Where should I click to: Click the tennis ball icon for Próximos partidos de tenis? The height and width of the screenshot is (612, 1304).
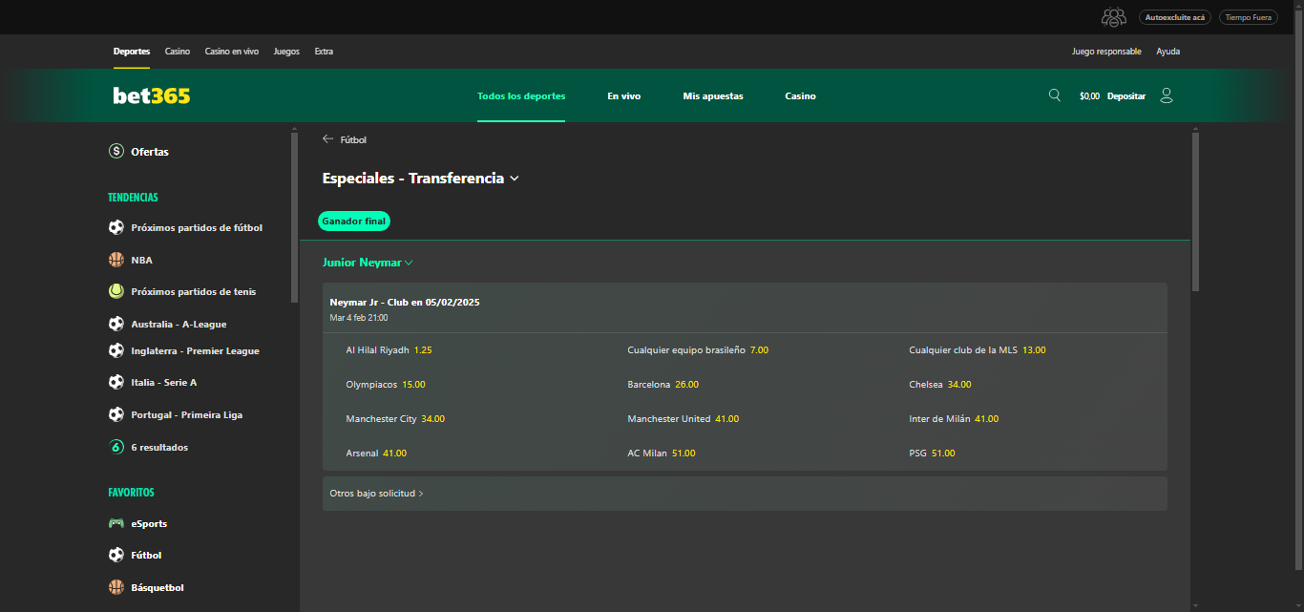point(116,291)
